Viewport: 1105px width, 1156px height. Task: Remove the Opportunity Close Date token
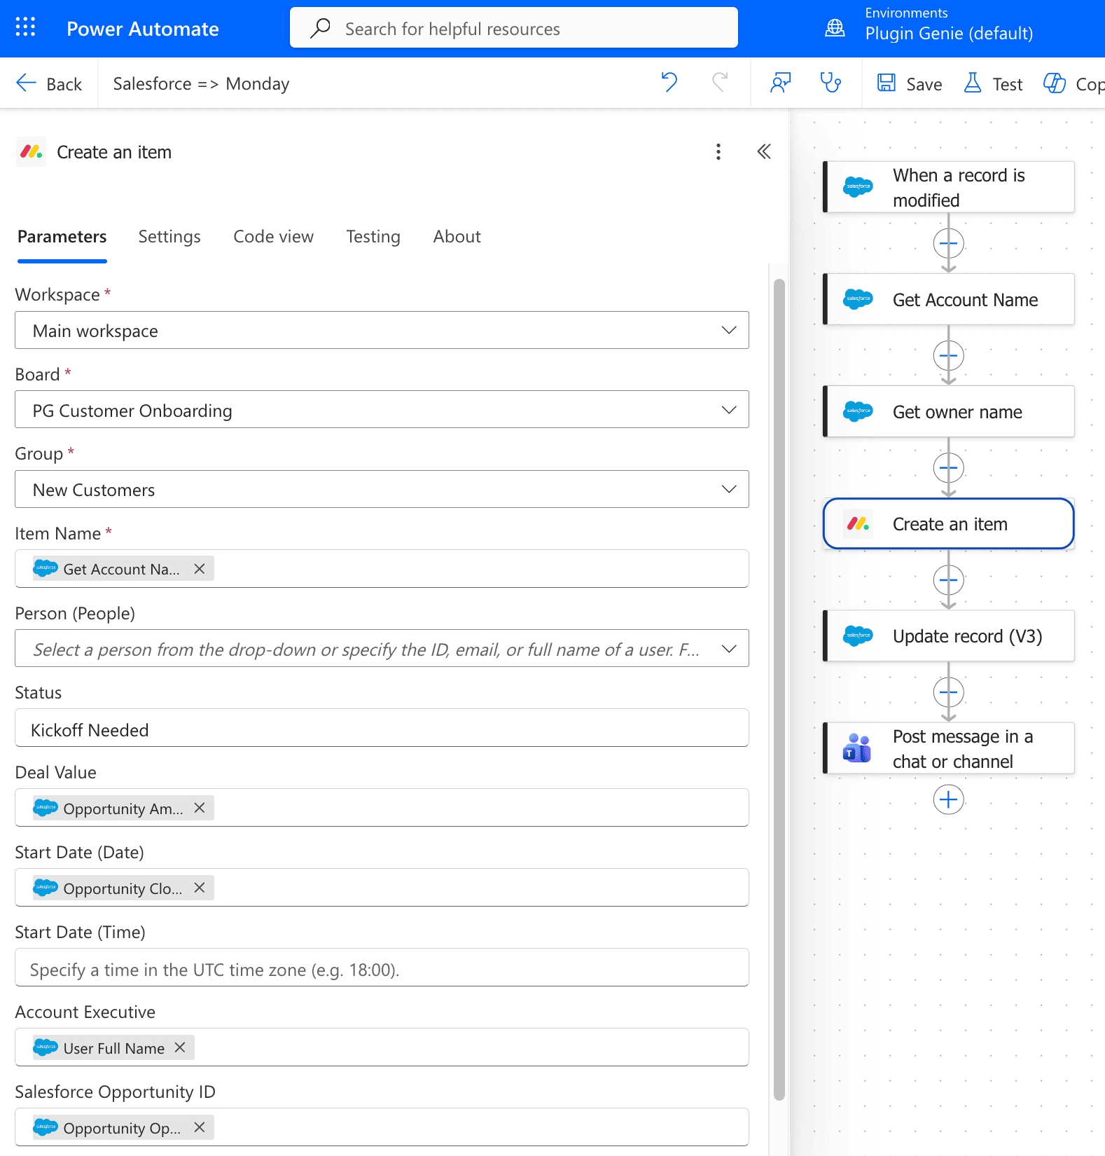click(x=200, y=888)
